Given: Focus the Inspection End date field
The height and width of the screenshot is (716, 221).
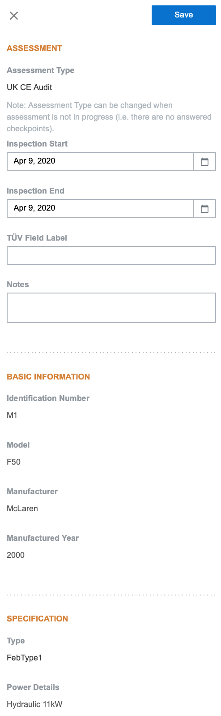Looking at the screenshot, I should [100, 208].
